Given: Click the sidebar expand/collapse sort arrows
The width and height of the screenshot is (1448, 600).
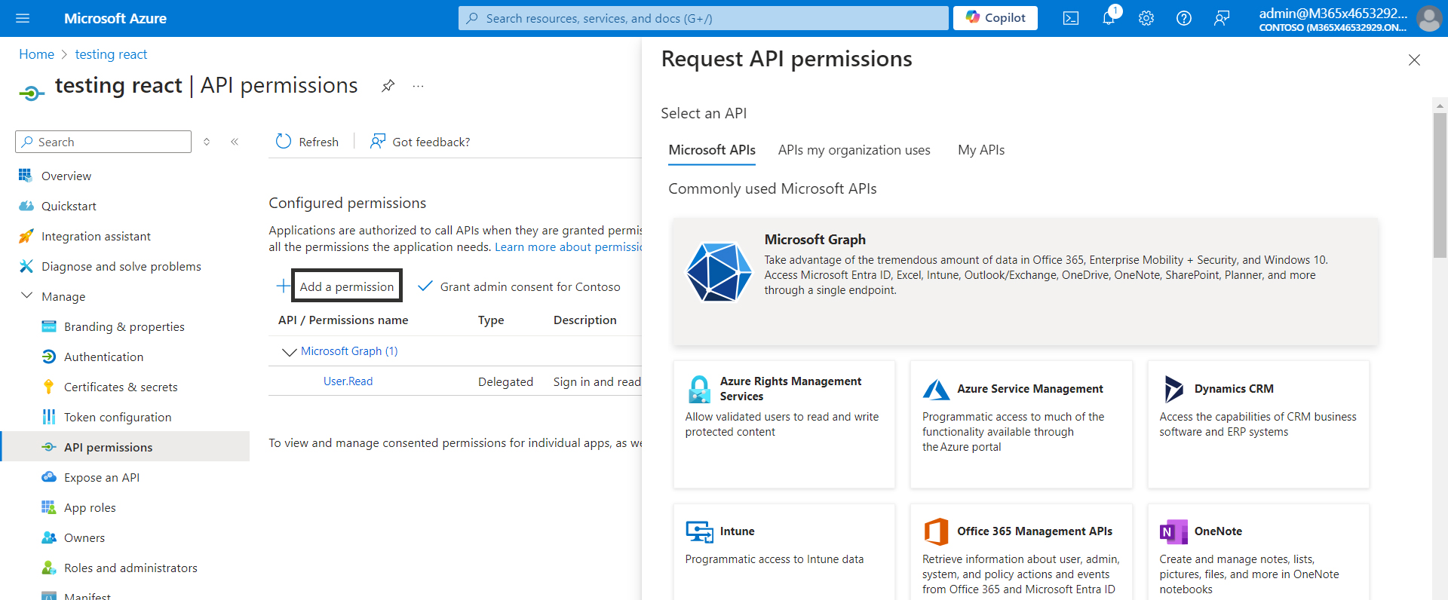Looking at the screenshot, I should click(207, 142).
